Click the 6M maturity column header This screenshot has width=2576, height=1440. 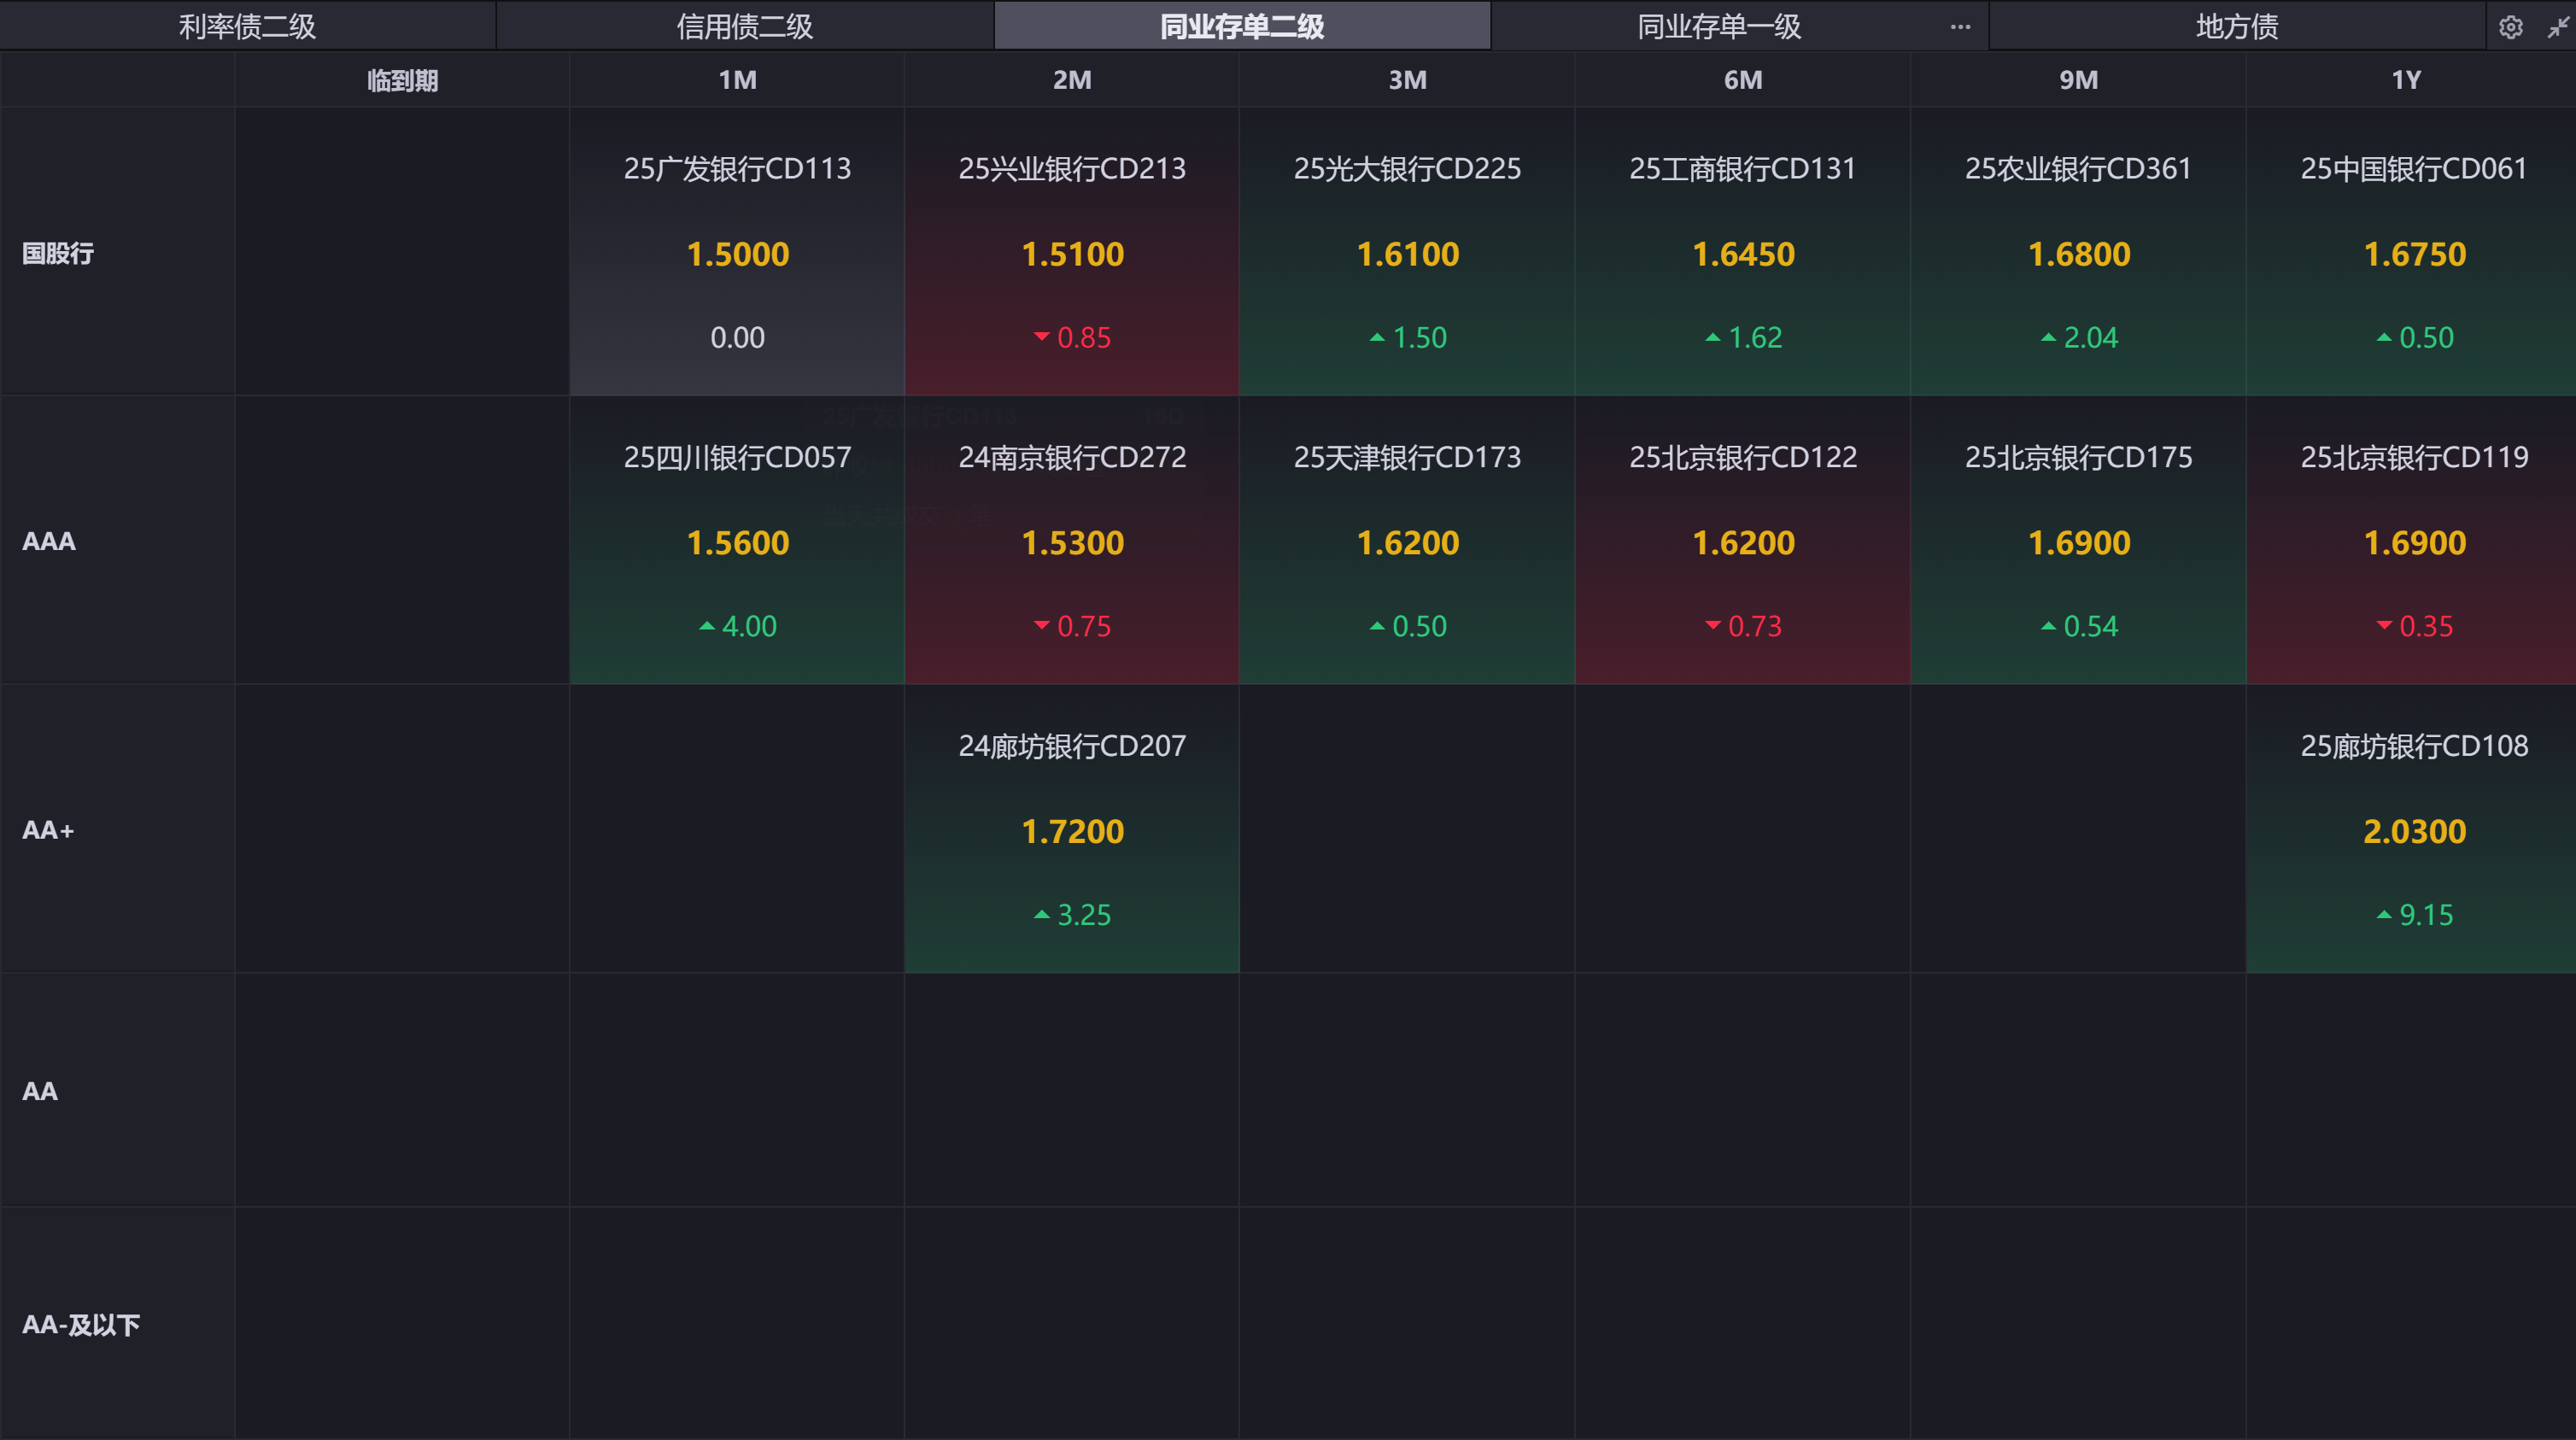point(1742,80)
